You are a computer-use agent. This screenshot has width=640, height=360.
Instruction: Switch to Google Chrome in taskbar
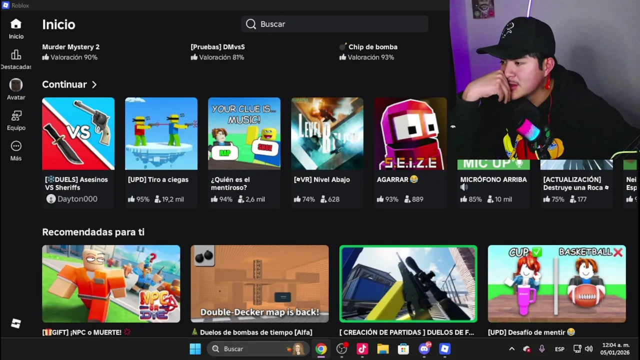pos(321,349)
